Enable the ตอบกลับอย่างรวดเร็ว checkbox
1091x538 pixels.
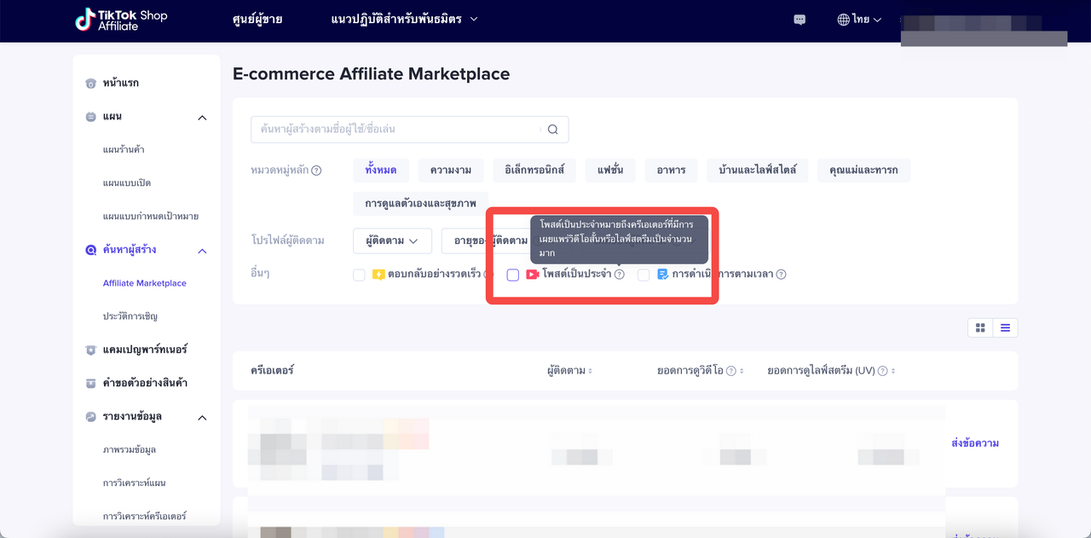[359, 275]
